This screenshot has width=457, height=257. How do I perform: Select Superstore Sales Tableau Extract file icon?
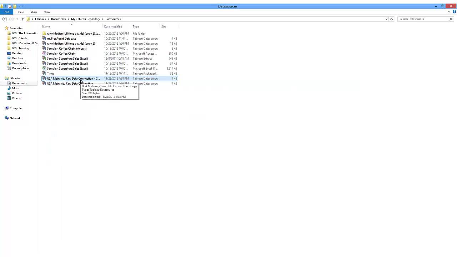pos(44,59)
